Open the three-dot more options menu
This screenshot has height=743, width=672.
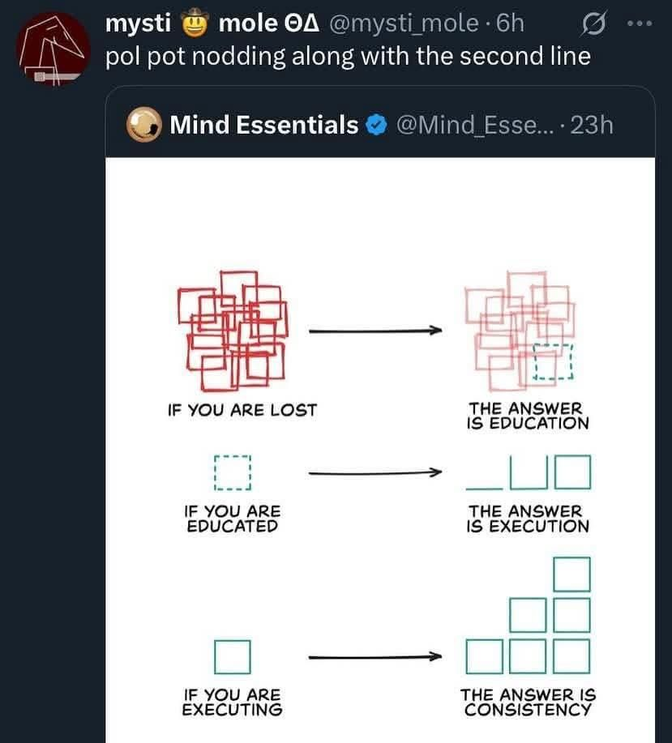point(640,23)
